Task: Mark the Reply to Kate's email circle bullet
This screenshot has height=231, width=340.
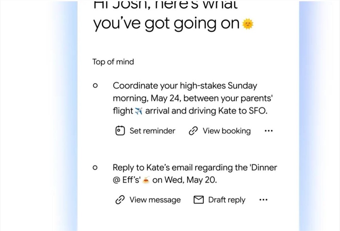Action: (95, 168)
